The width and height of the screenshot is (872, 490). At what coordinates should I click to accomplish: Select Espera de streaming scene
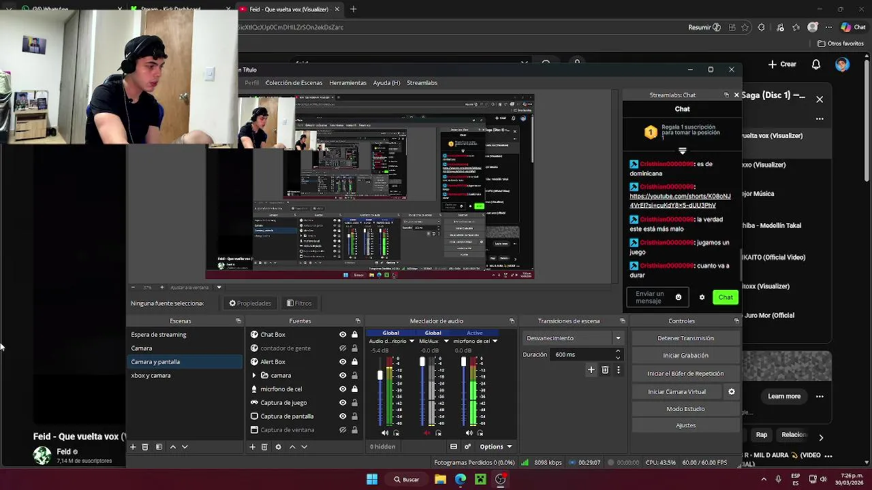point(185,335)
